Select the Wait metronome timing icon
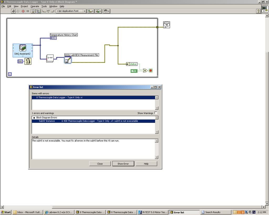Viewport: 269px width, 215px height. pyautogui.click(x=28, y=61)
